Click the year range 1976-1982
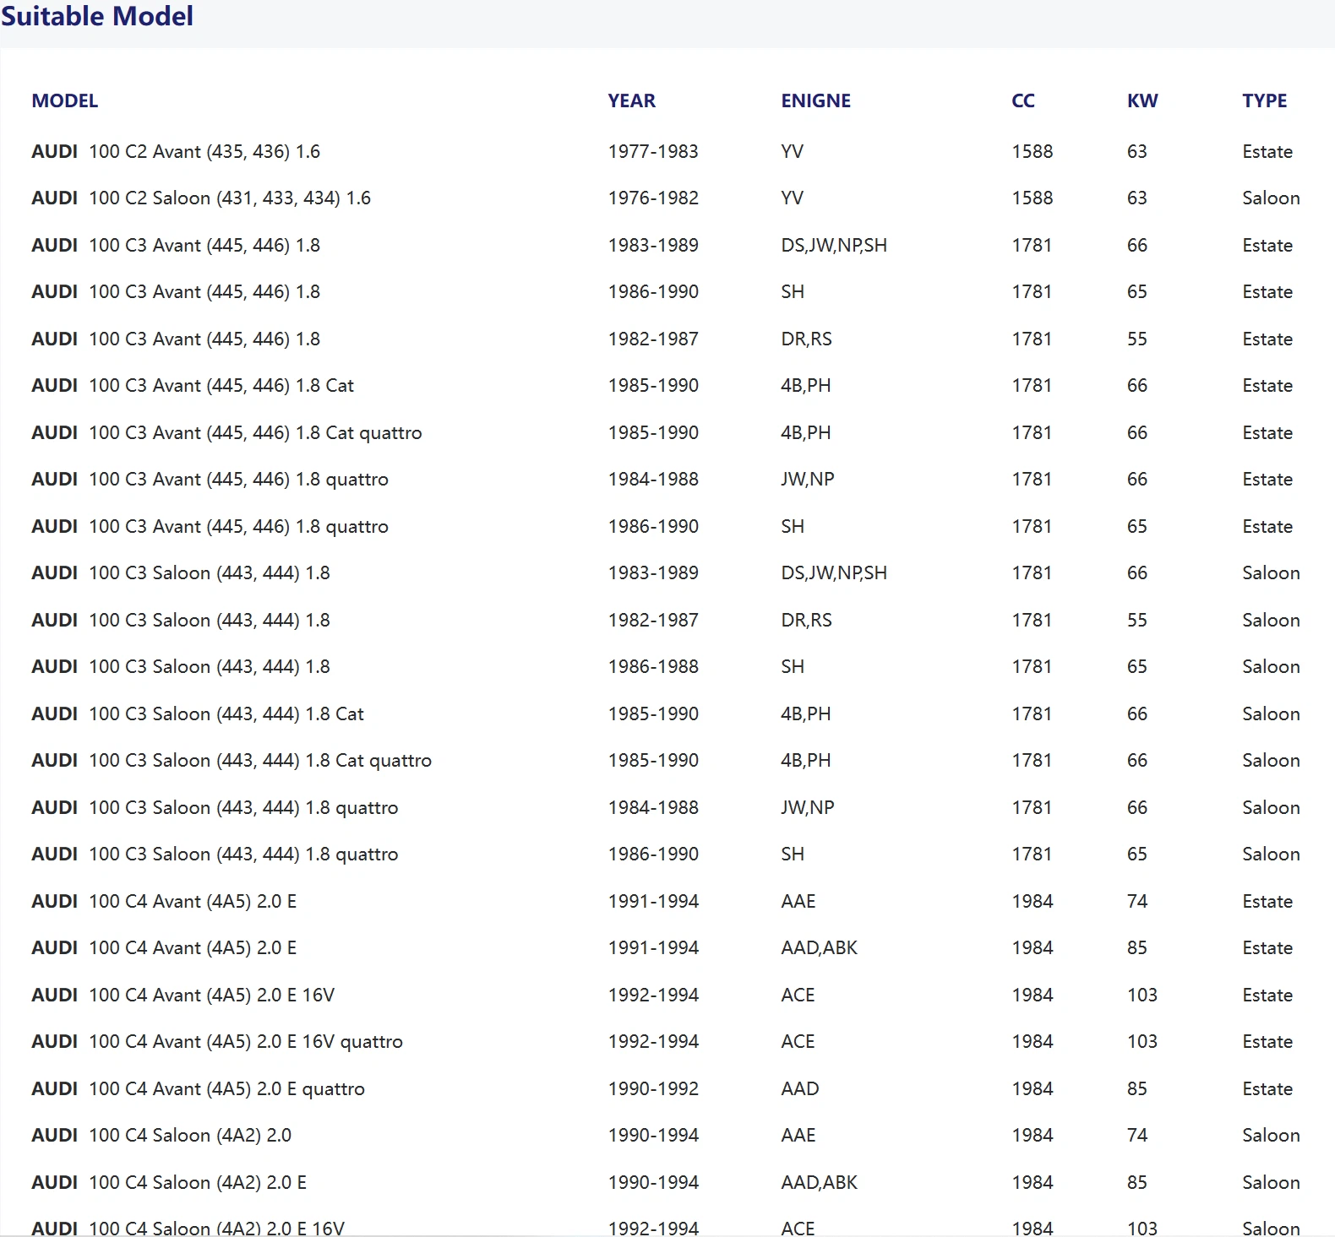 pos(653,198)
